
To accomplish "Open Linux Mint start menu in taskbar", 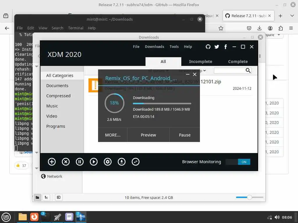I will click(x=6, y=217).
